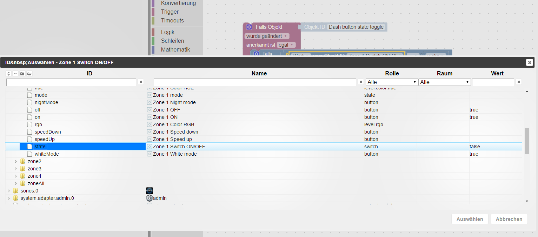Click the system.adapter.admin.0 folder icon
538x237 pixels.
pos(16,198)
